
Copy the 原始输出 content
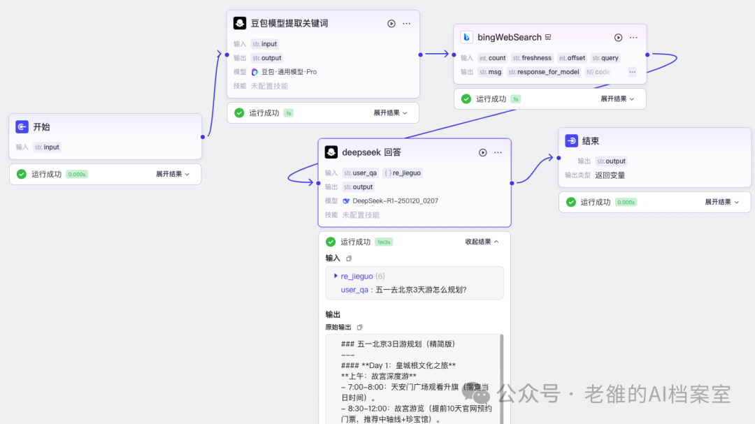360,328
